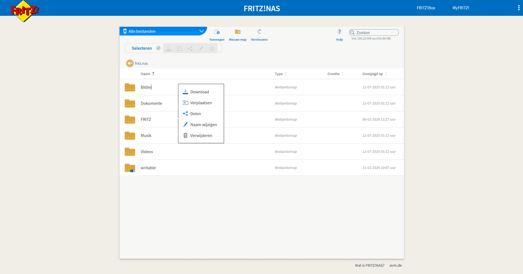
Task: Choose Verplaatsen in the context menu
Action: (201, 103)
